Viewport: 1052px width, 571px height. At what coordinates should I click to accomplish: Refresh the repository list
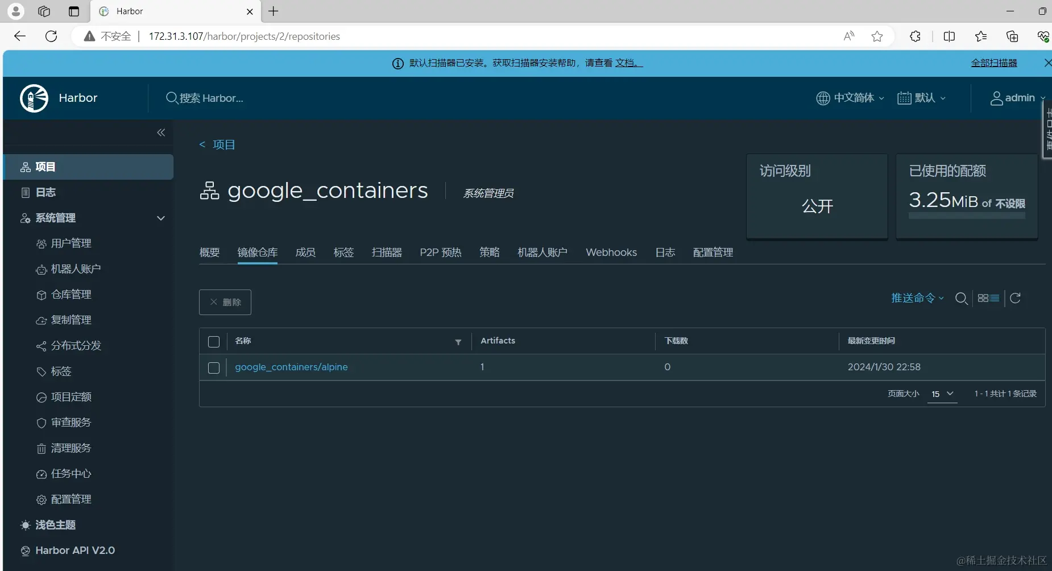point(1016,298)
